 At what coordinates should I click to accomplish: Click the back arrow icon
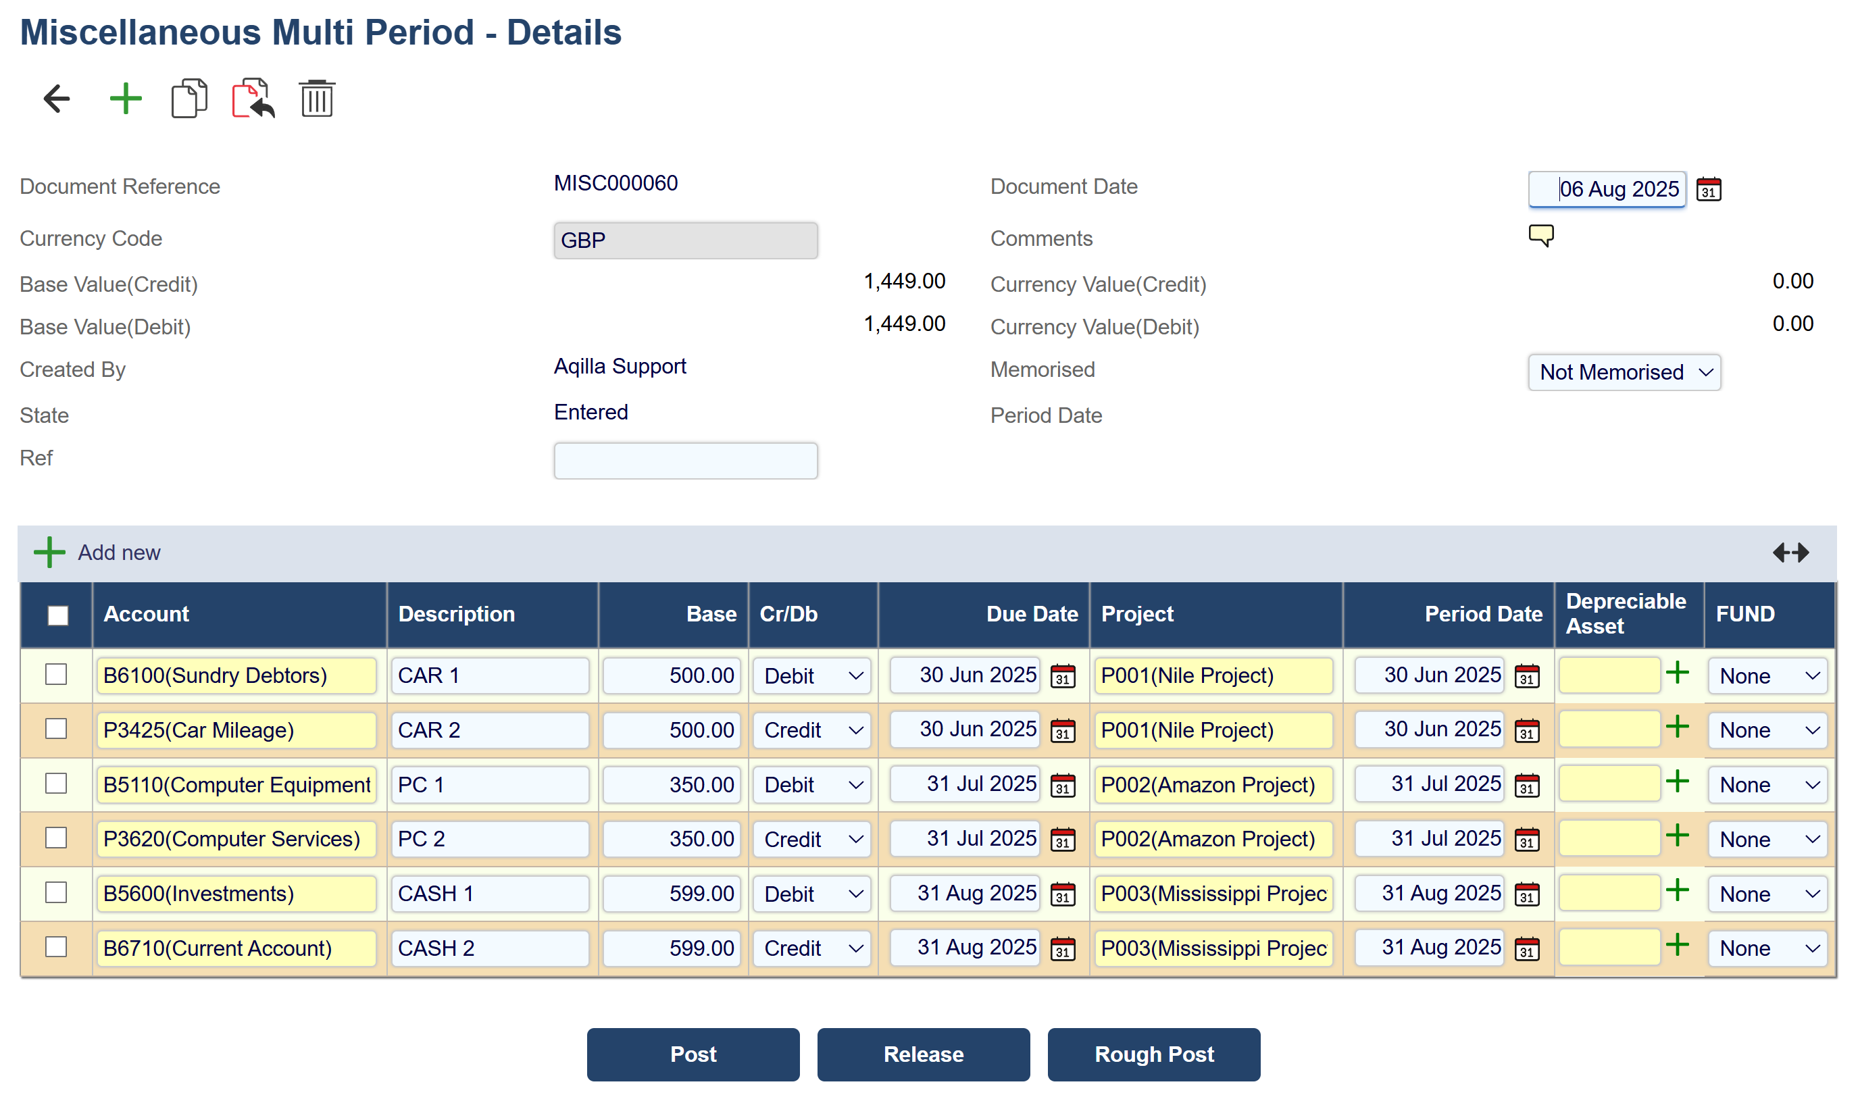[56, 99]
